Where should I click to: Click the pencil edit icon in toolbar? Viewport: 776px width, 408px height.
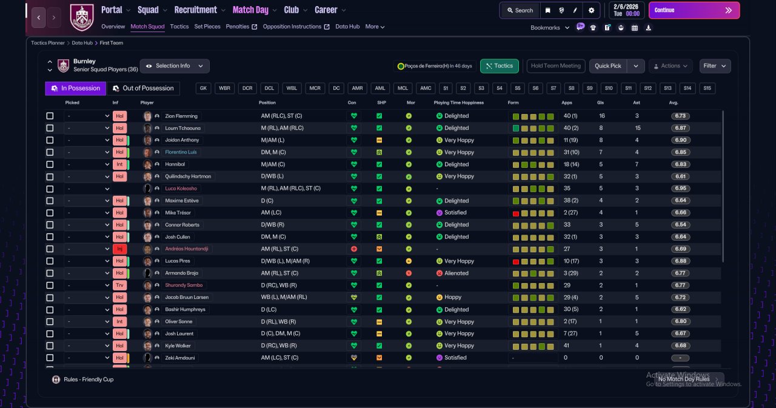[575, 10]
